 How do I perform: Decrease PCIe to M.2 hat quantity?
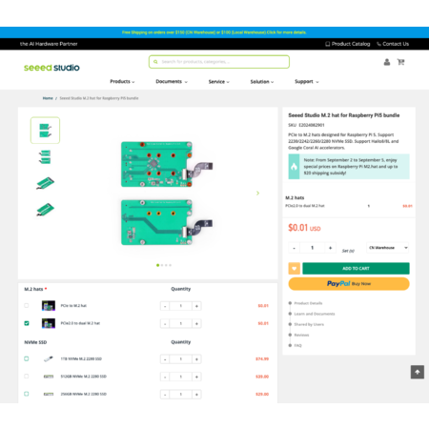165,306
